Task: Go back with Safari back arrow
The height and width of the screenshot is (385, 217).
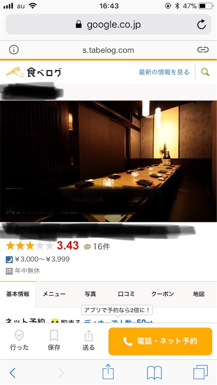Action: (x=12, y=373)
